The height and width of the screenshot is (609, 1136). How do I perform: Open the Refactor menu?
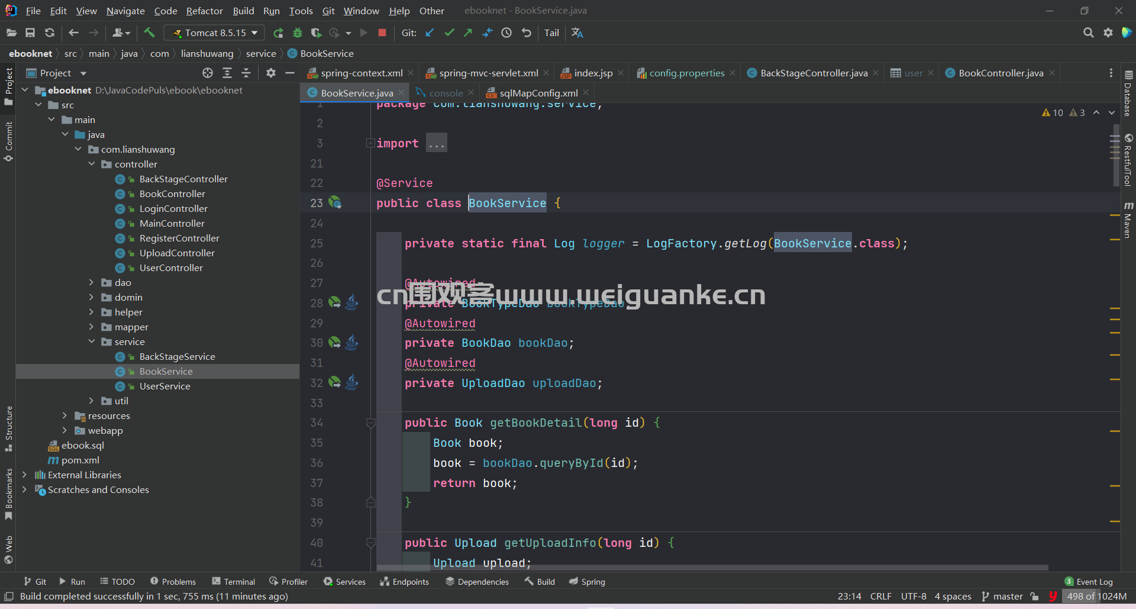click(x=204, y=11)
